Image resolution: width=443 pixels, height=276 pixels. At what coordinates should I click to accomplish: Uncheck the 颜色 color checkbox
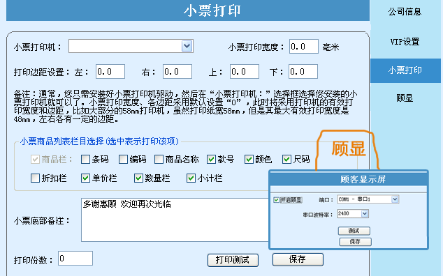pyautogui.click(x=249, y=160)
